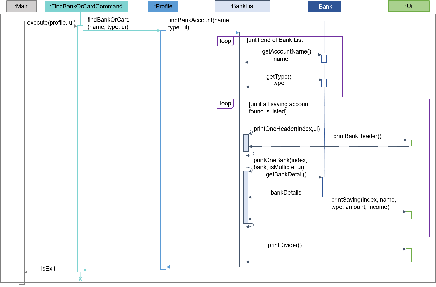This screenshot has width=436, height=287.
Task: Select the :BankList lifeline header
Action: coord(242,6)
